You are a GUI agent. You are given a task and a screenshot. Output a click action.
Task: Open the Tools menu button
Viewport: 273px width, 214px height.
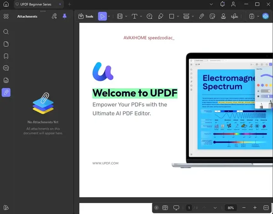coord(86,16)
